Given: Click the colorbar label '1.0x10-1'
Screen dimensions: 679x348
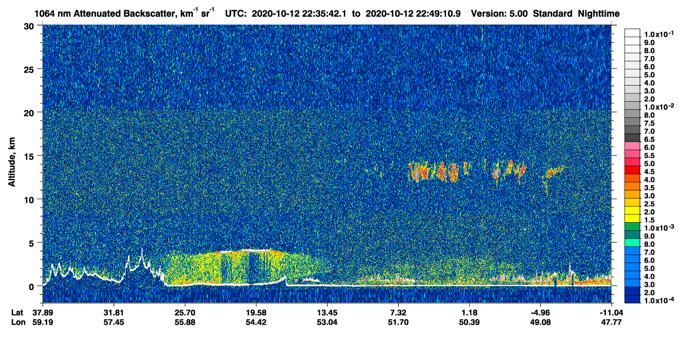Looking at the screenshot, I should click(x=659, y=33).
